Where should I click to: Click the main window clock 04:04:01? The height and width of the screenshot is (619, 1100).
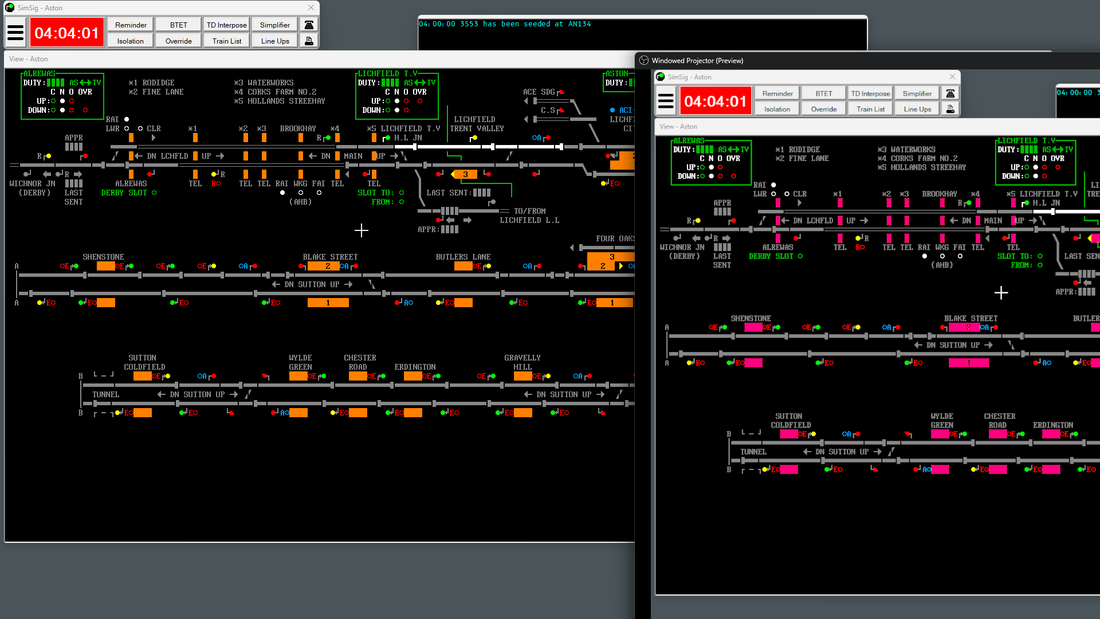[67, 33]
